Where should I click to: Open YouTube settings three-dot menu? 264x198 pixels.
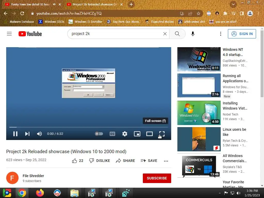[x=221, y=34]
